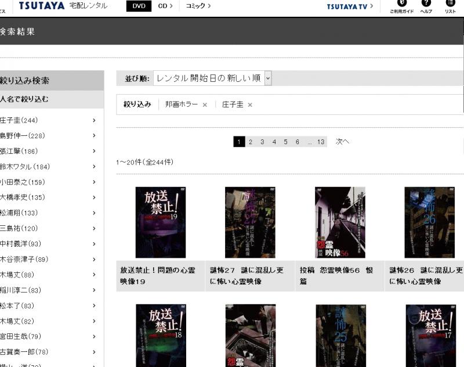Open title 謎怖26 謎に混乱し更に怖い心霊映像

(426, 276)
